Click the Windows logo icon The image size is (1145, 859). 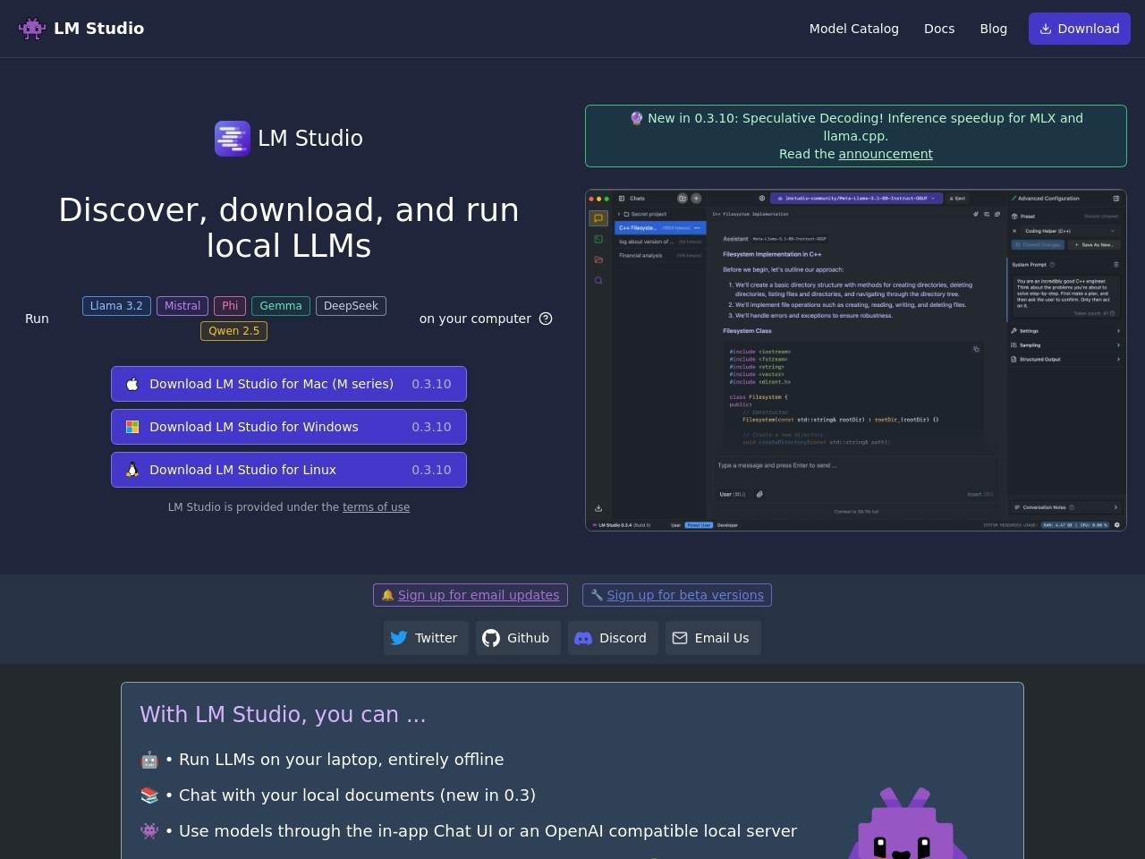tap(132, 427)
